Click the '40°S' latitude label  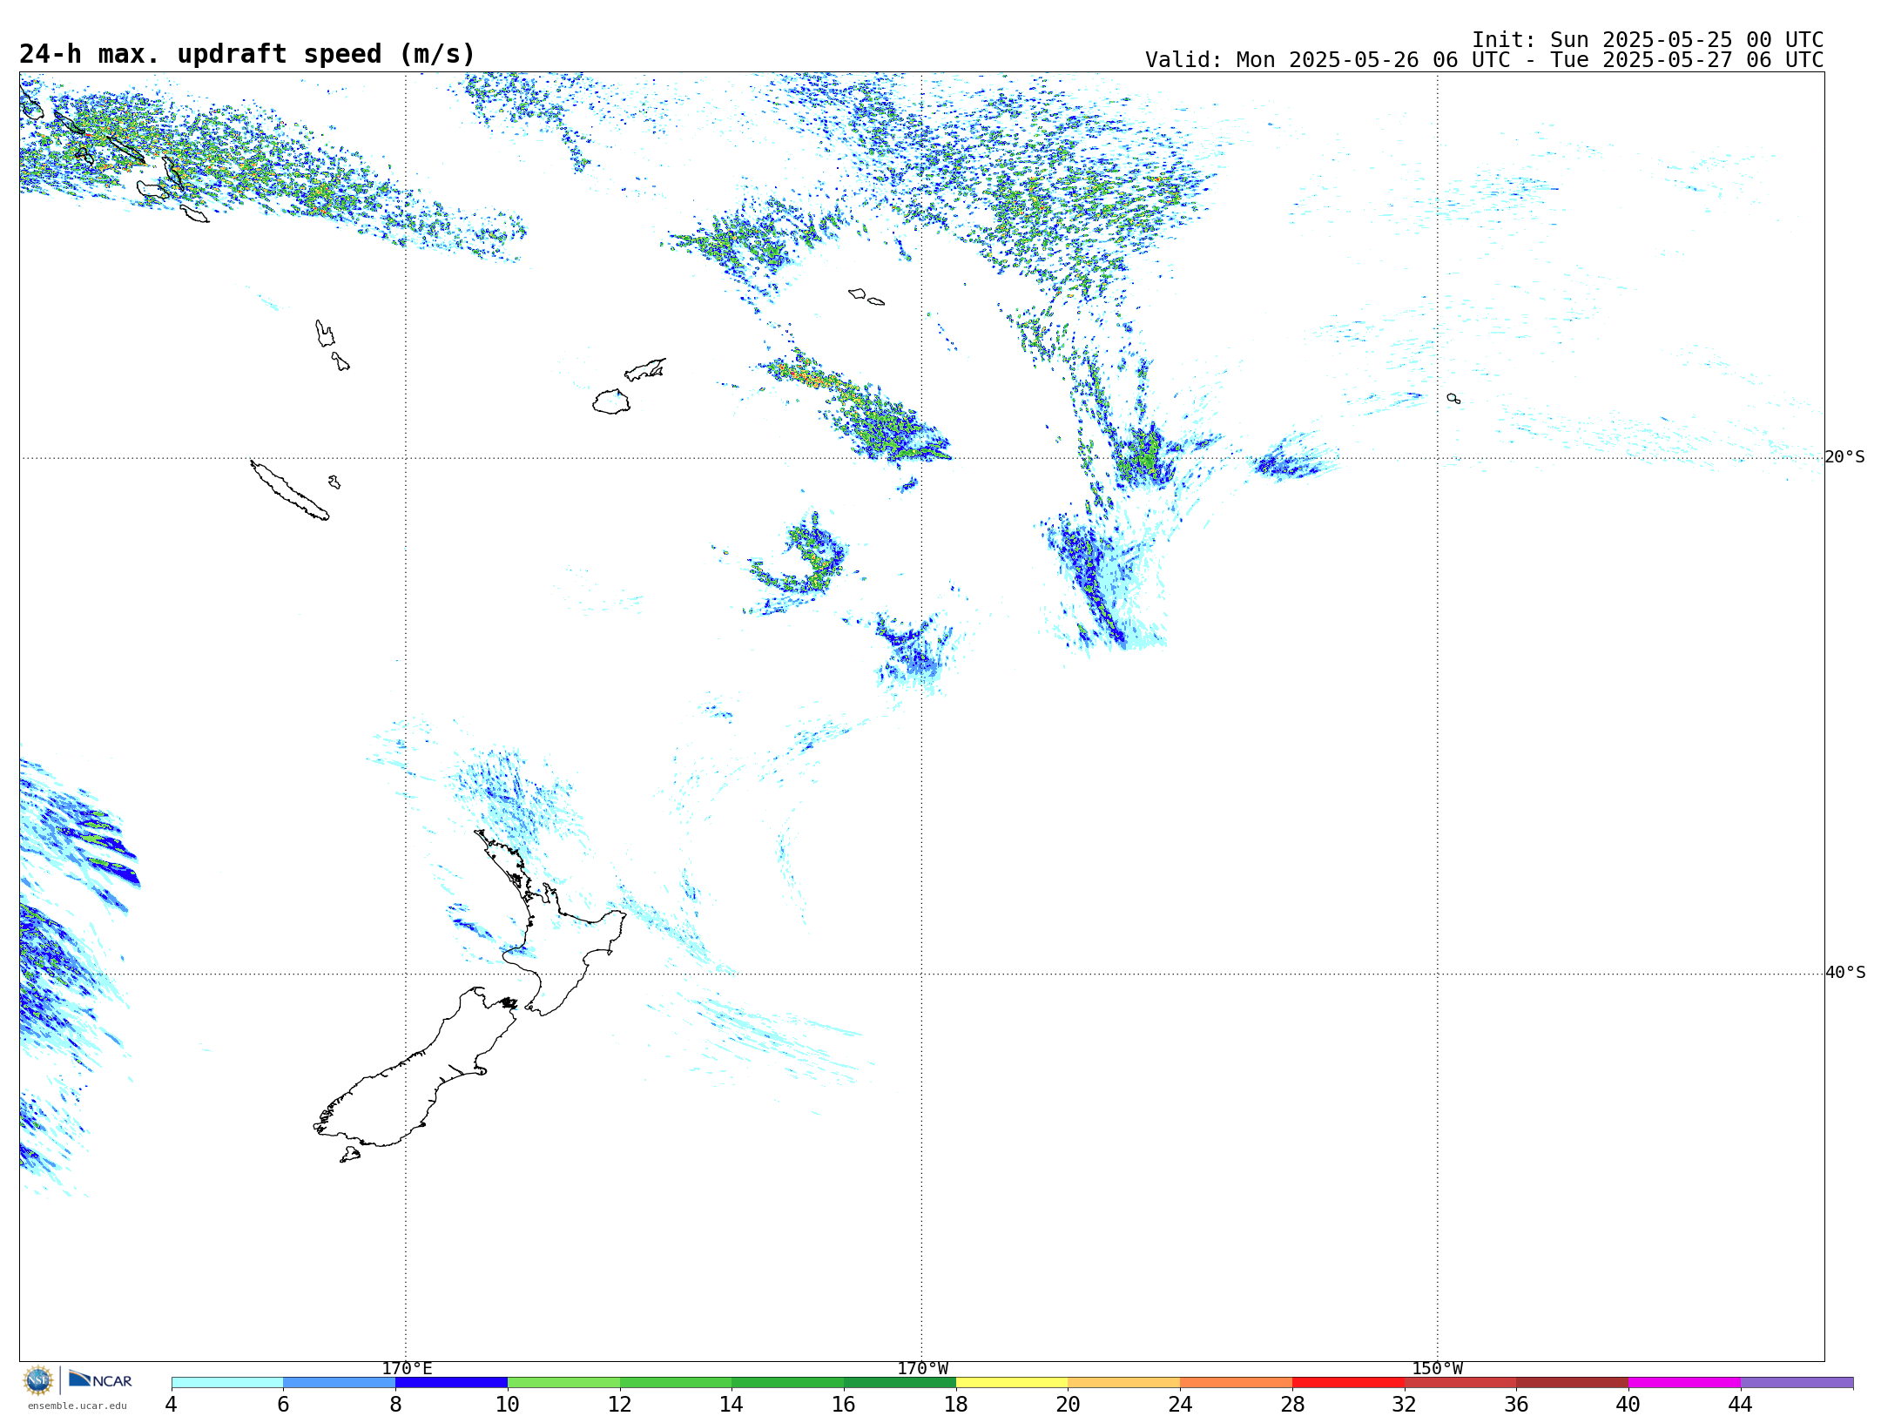pos(1845,973)
